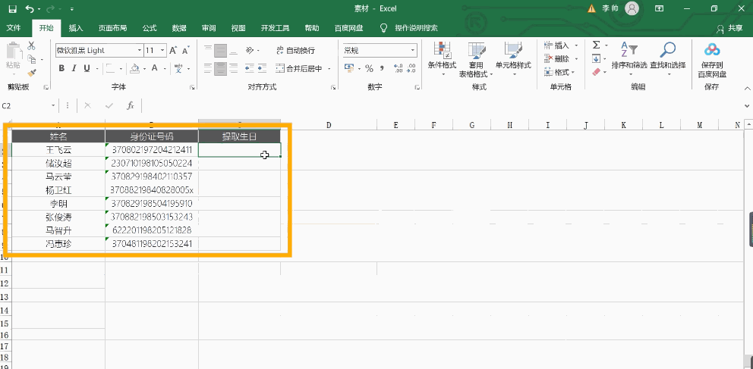Open Find and Select (查找和选择)
This screenshot has height=369, width=753.
667,60
